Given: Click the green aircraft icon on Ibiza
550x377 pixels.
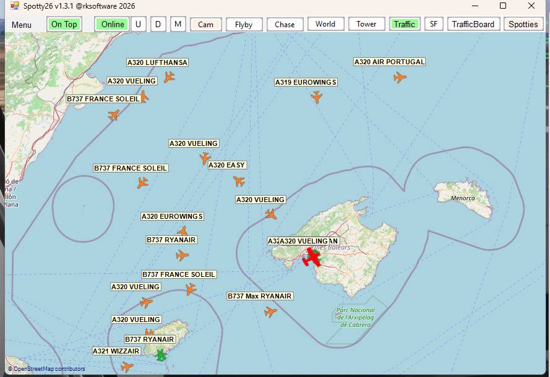Looking at the screenshot, I should pyautogui.click(x=161, y=355).
